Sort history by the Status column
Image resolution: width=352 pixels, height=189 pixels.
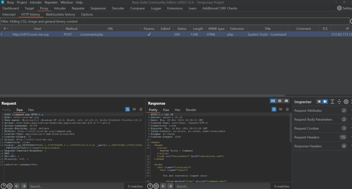182,28
